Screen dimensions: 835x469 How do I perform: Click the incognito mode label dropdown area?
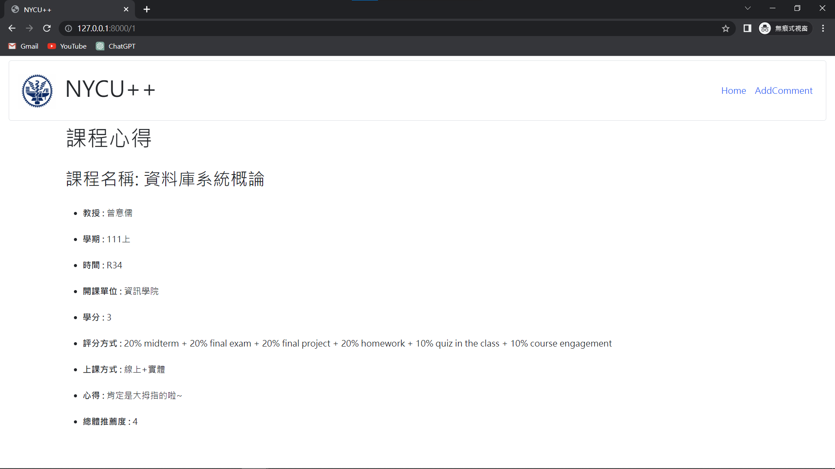(792, 28)
